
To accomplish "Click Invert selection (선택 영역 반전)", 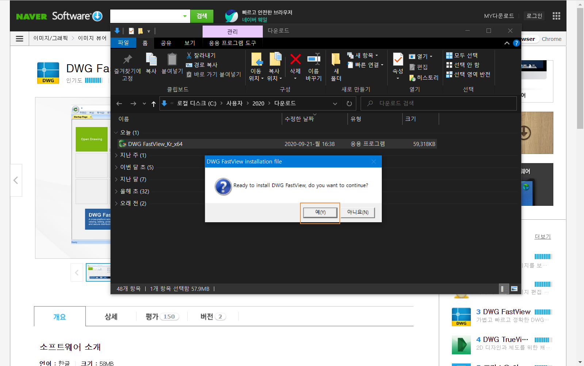I will coord(468,74).
